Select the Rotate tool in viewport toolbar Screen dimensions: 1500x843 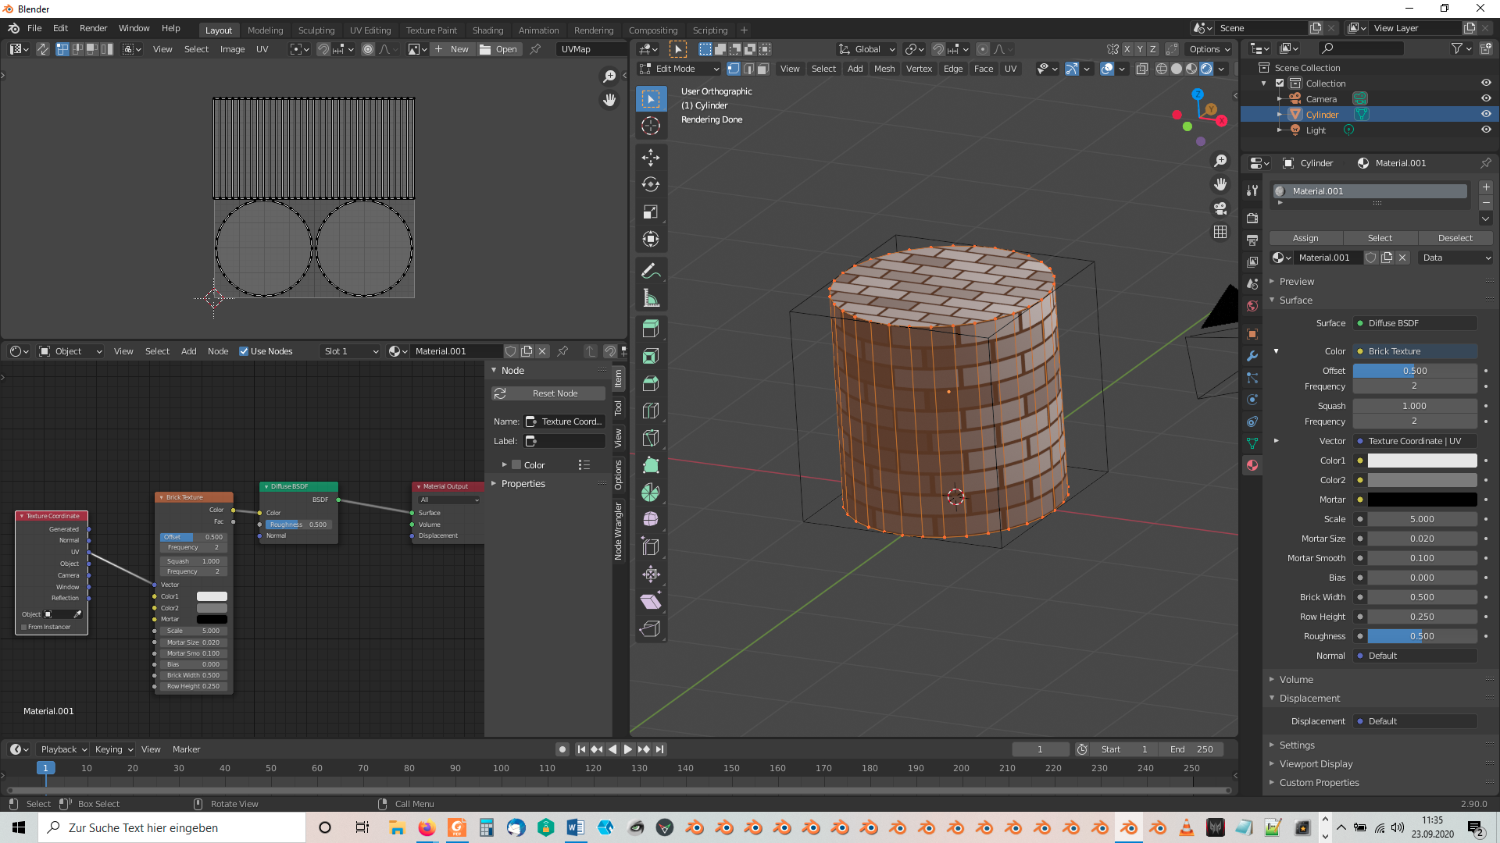coord(651,185)
